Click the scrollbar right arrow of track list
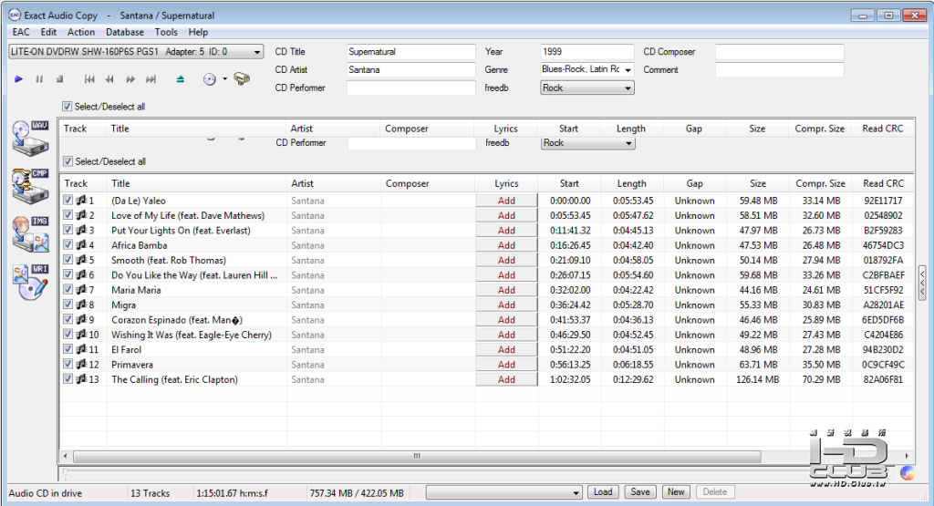 (907, 456)
